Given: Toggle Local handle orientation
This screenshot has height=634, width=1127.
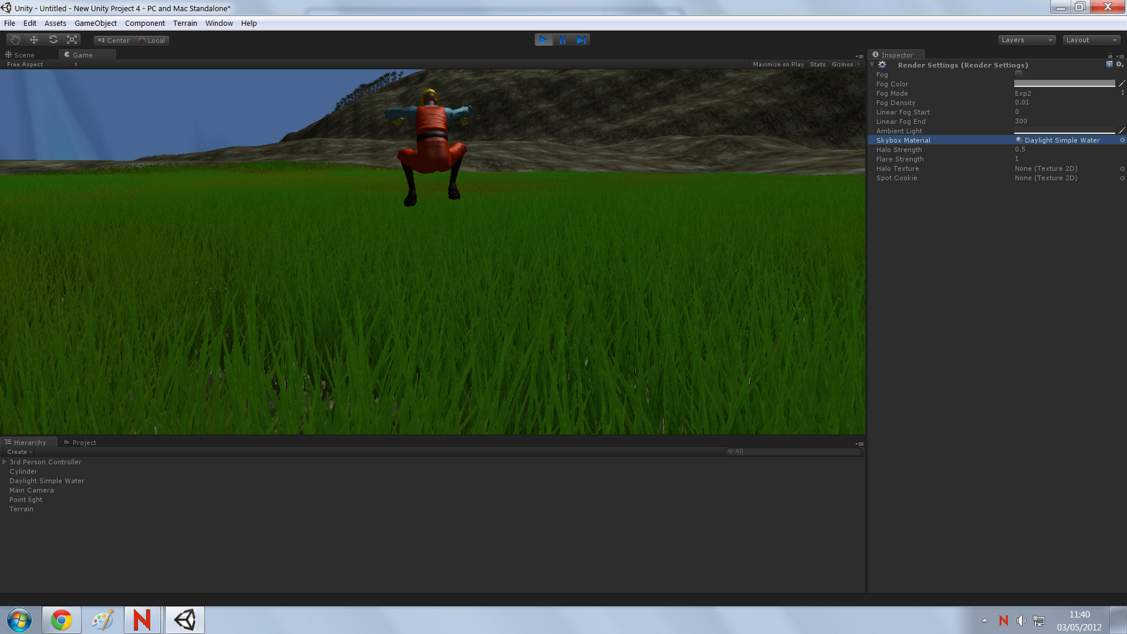Looking at the screenshot, I should (152, 40).
